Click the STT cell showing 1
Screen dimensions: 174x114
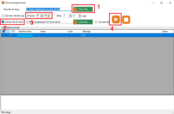(14, 35)
